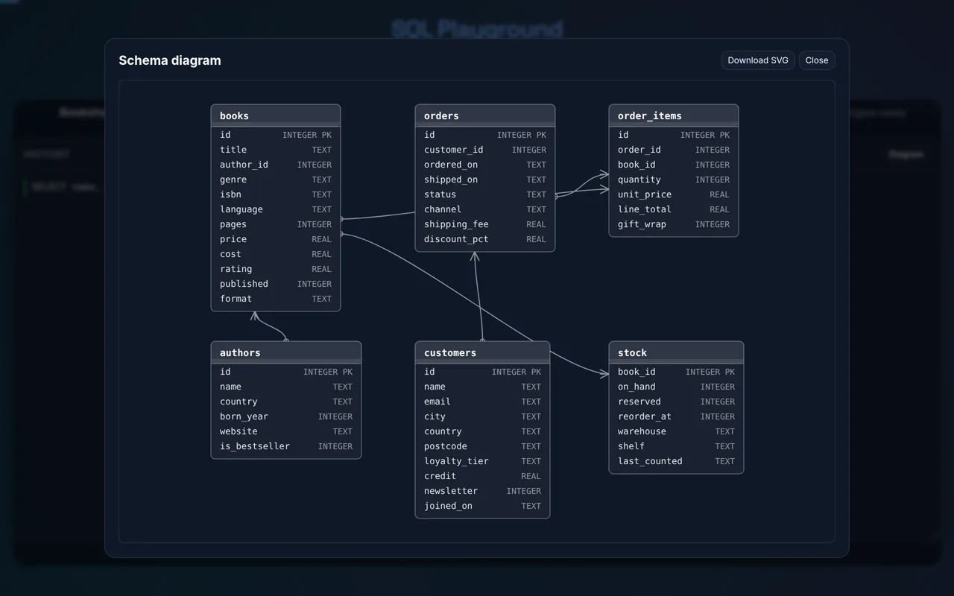Select the reorder_at column row

pyautogui.click(x=676, y=416)
